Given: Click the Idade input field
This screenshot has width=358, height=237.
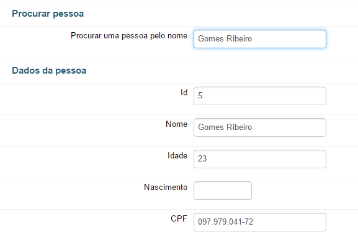Looking at the screenshot, I should [x=260, y=159].
